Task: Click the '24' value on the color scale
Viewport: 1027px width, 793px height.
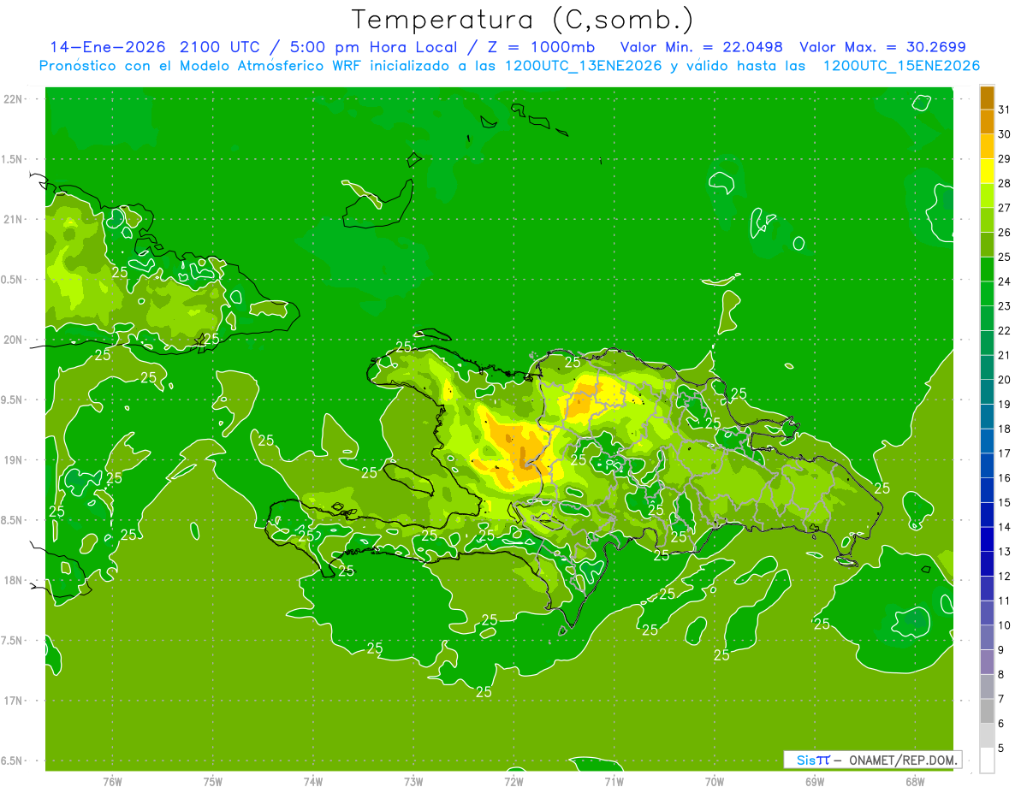Action: tap(1005, 281)
